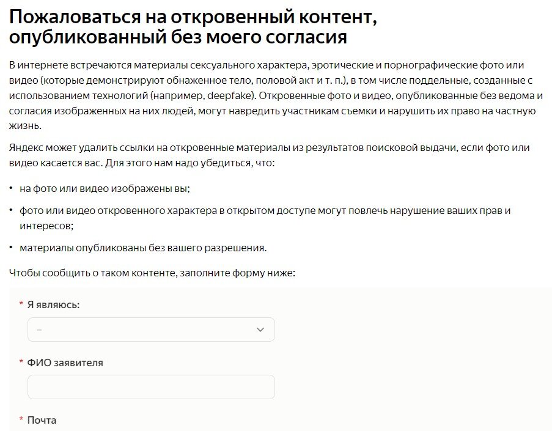Click the word "deepfake" in the paragraph
The image size is (552, 431).
coord(230,96)
